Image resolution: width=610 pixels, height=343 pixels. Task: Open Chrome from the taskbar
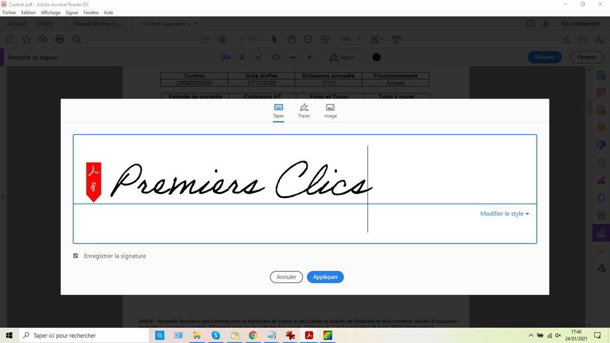(x=253, y=335)
